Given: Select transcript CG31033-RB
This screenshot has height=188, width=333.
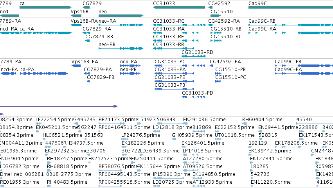Looking at the screenshot, I should (x=173, y=48).
